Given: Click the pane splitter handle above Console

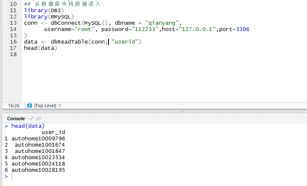Looking at the screenshot, I should (183, 111).
